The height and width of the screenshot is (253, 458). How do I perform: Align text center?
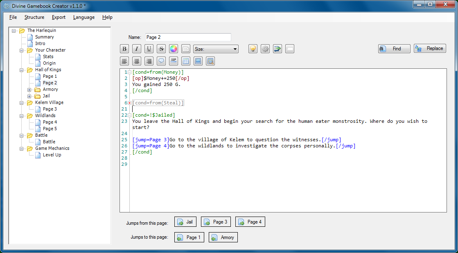click(x=137, y=61)
